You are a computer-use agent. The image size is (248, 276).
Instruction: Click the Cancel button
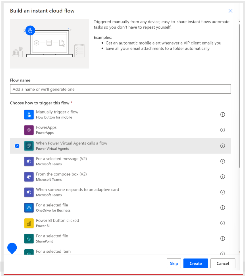point(222,263)
